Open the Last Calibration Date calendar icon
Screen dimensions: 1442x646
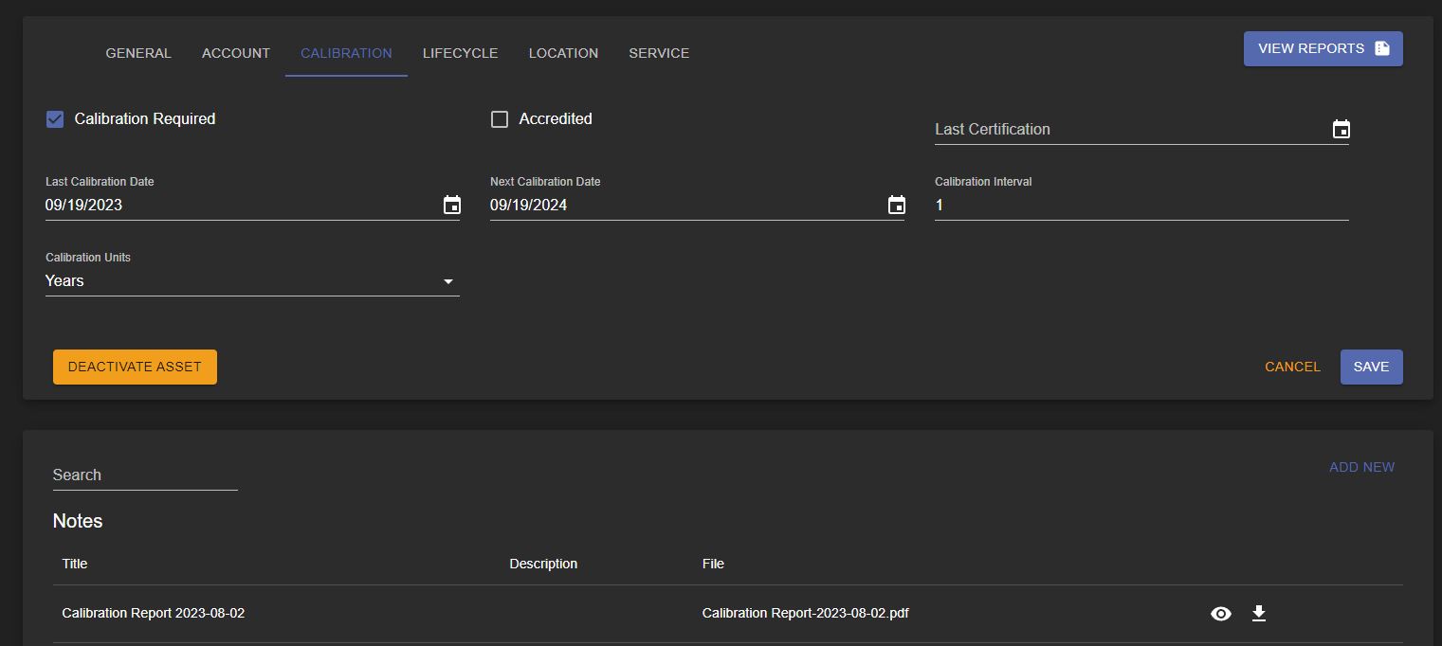point(451,205)
